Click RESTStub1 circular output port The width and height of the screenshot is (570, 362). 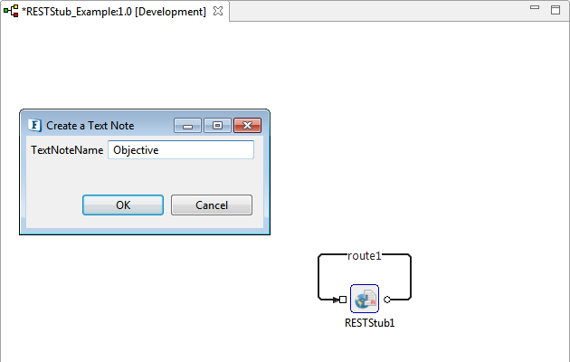point(387,300)
